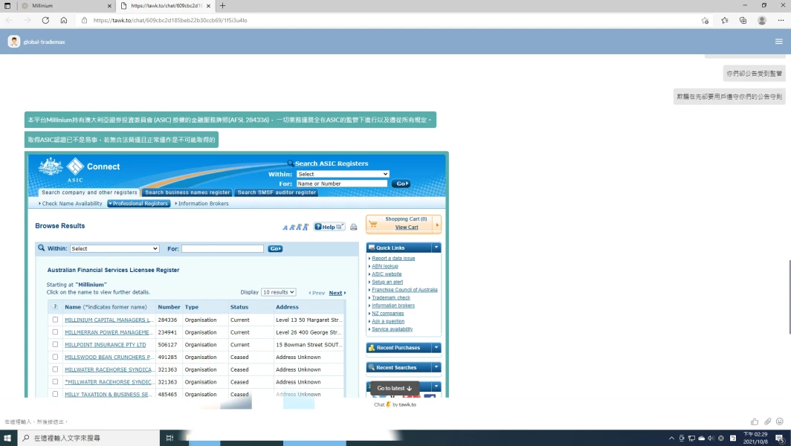Open the tab actions menu icon
The image size is (791, 446).
point(7,5)
